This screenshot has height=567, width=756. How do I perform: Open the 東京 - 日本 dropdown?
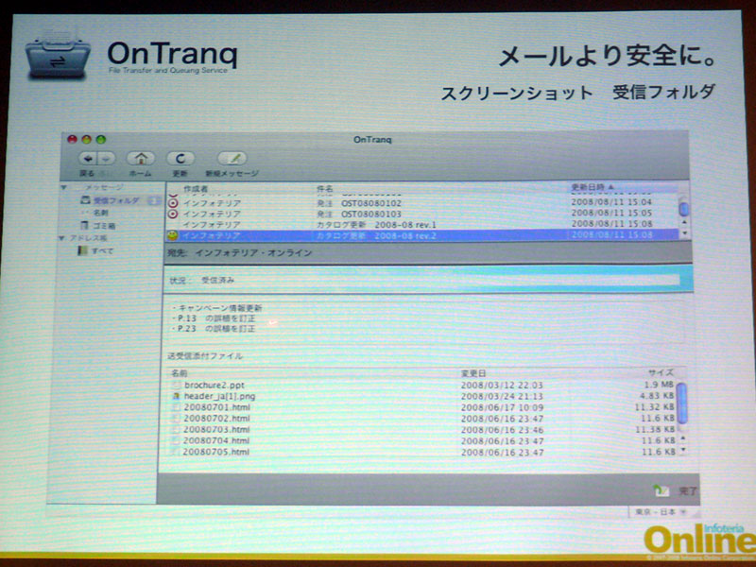660,511
